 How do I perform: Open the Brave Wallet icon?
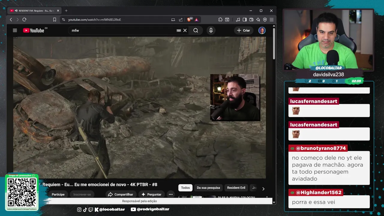pyautogui.click(x=251, y=19)
